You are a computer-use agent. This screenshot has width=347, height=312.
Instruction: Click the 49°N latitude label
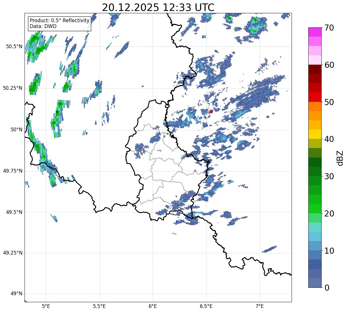(x=16, y=294)
